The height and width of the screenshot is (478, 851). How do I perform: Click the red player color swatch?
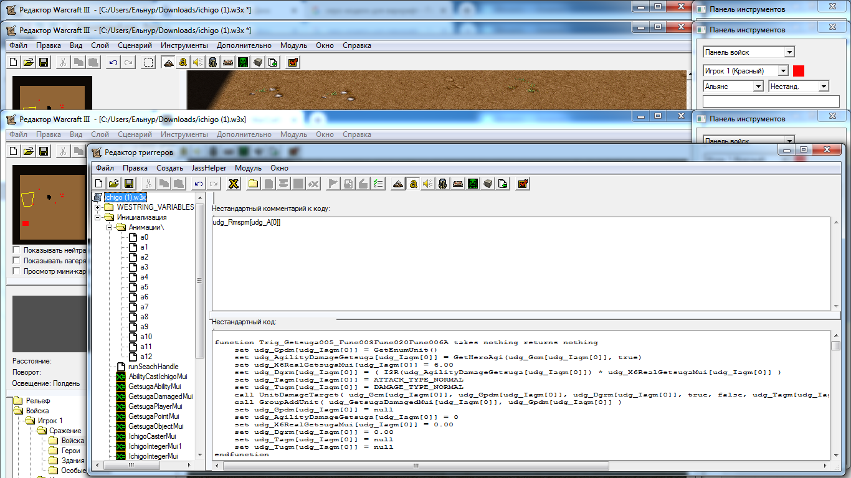click(x=799, y=71)
